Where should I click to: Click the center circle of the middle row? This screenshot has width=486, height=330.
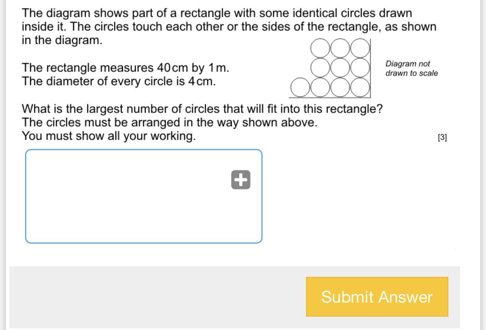340,68
